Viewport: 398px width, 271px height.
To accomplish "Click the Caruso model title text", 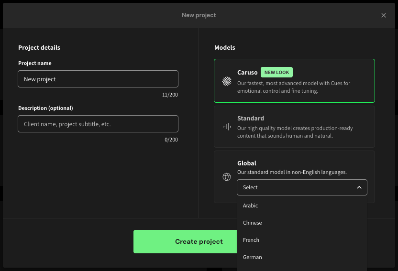I will coord(247,72).
